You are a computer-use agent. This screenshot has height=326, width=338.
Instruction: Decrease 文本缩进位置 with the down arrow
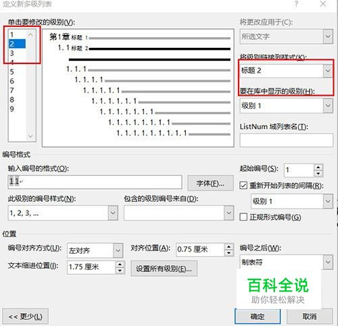click(x=120, y=271)
